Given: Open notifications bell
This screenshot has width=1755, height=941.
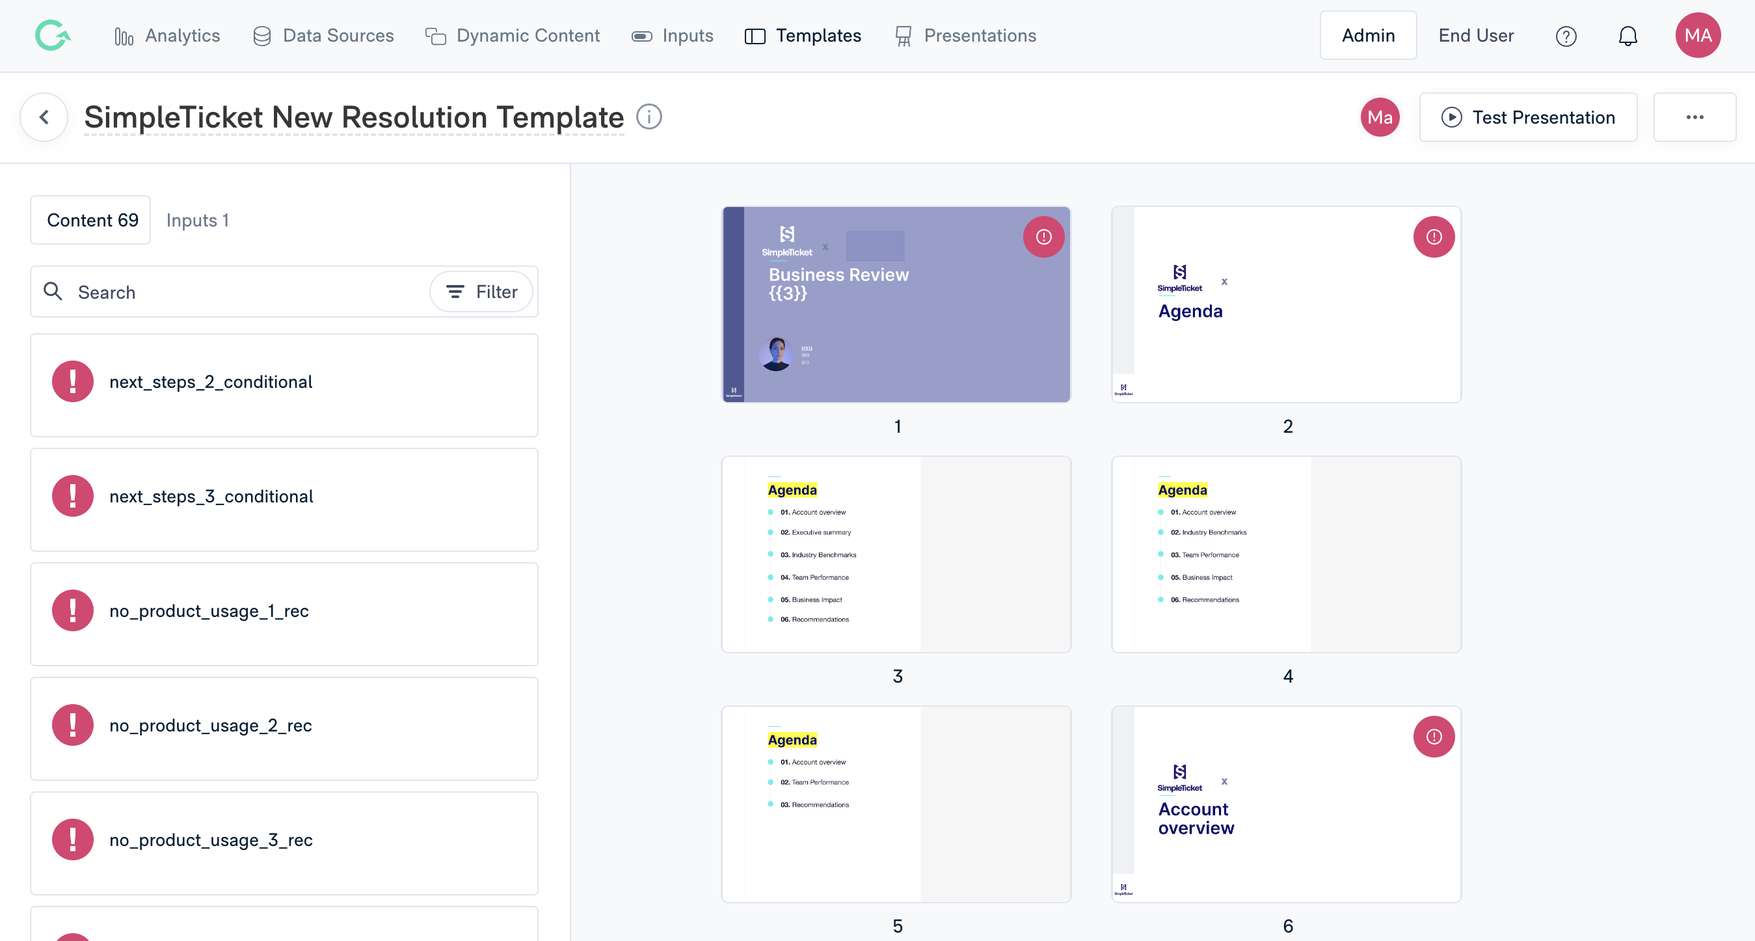Looking at the screenshot, I should click(x=1628, y=36).
